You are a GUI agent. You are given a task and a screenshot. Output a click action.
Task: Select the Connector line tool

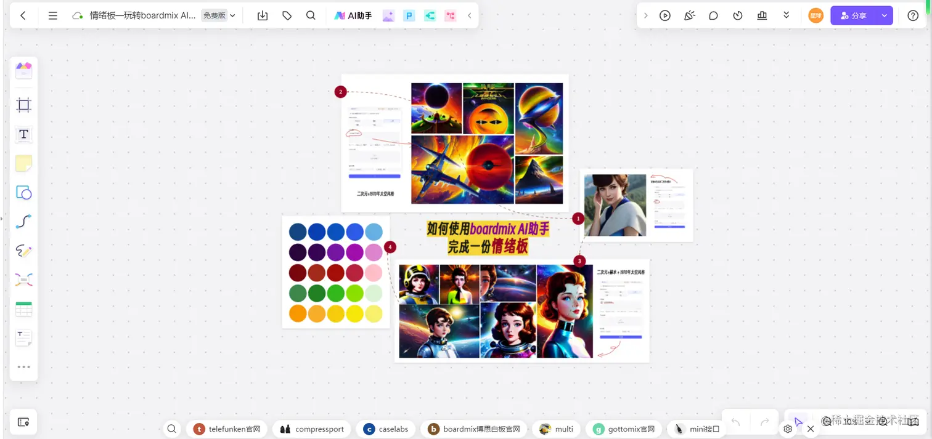23,221
